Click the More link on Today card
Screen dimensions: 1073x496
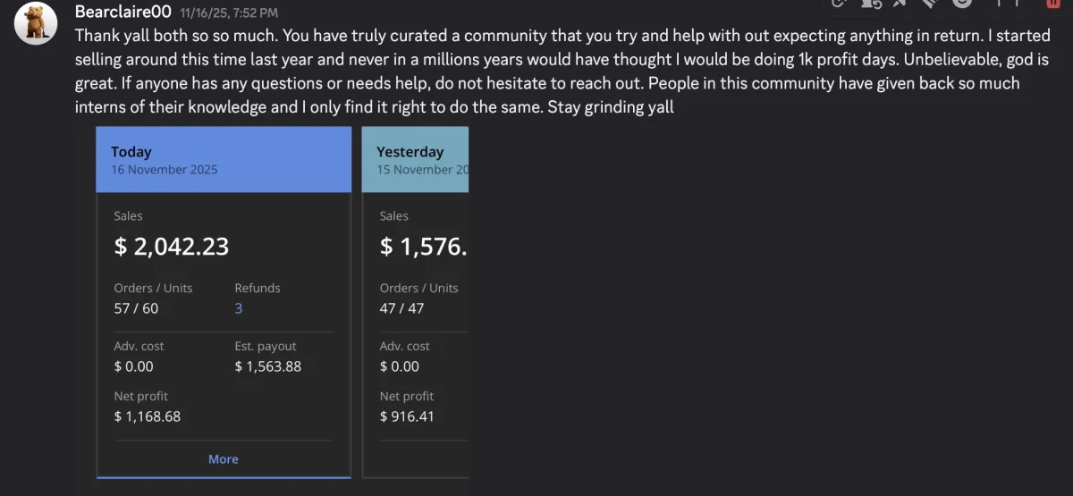224,458
